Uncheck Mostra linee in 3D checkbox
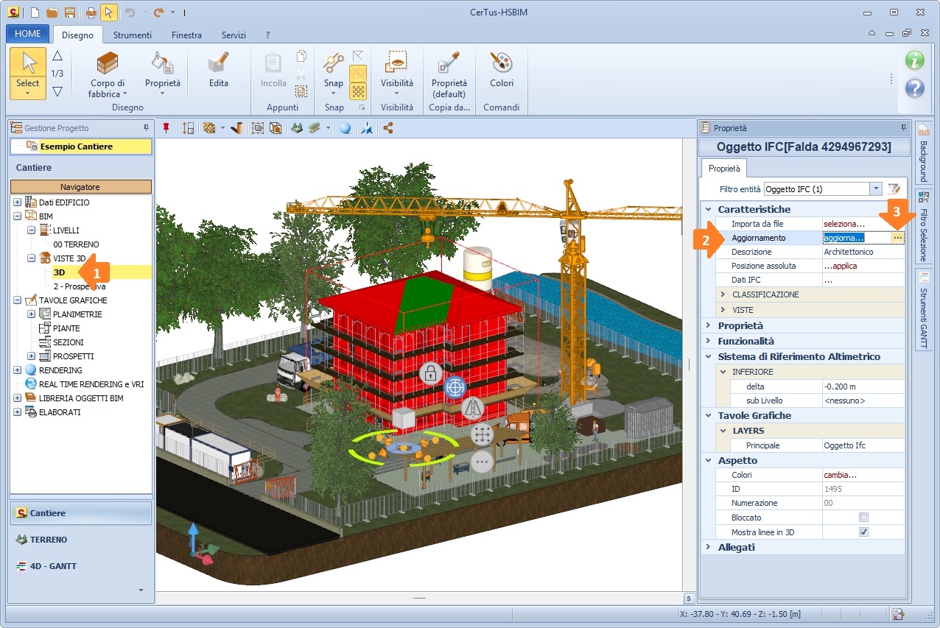The image size is (940, 628). (x=863, y=532)
